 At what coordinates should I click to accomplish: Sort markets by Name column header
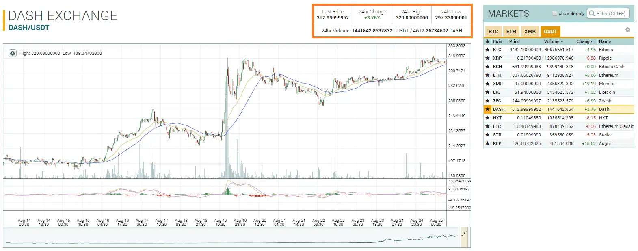(x=605, y=41)
